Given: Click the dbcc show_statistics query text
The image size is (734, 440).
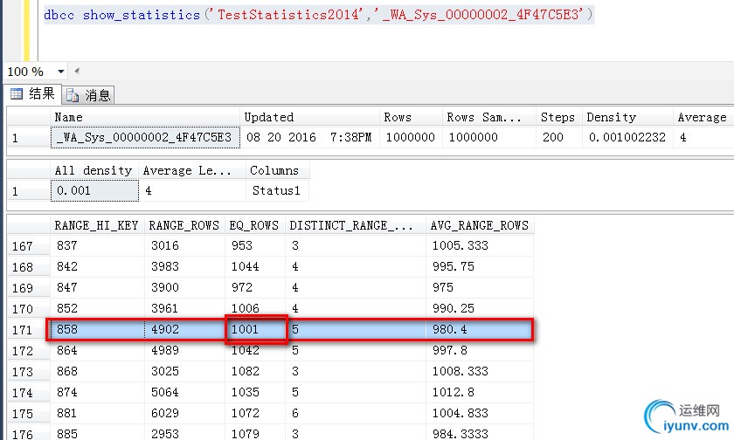Looking at the screenshot, I should pos(318,15).
